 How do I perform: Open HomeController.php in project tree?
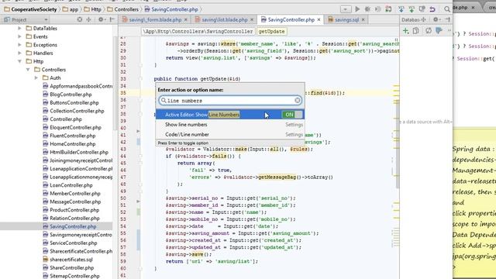point(72,143)
